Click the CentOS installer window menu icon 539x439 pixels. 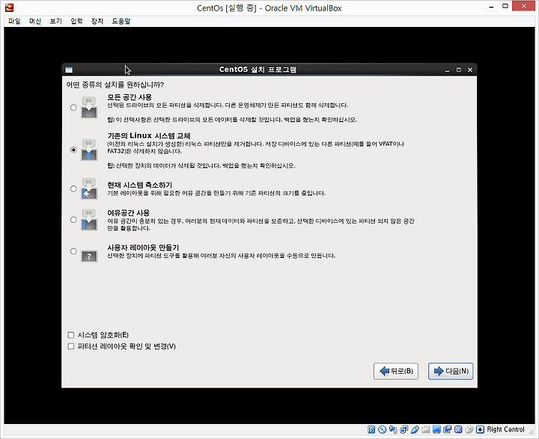point(69,70)
